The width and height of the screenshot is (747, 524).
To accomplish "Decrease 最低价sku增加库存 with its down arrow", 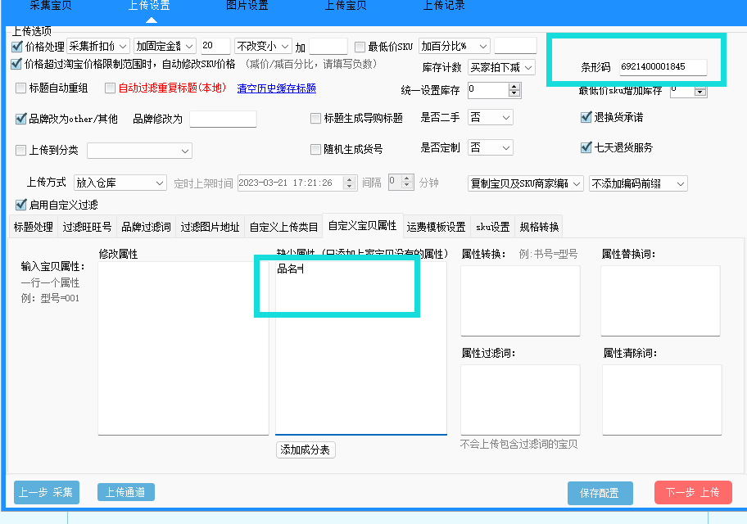I will [700, 92].
